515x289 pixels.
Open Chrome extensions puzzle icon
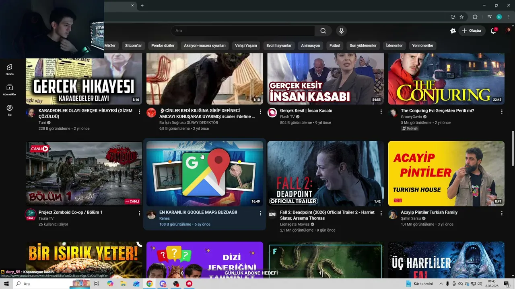point(475,17)
